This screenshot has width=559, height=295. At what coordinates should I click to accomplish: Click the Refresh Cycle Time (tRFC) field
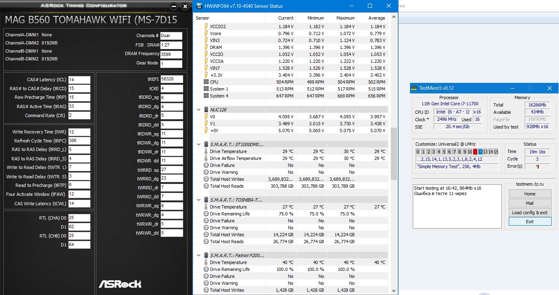(79, 141)
